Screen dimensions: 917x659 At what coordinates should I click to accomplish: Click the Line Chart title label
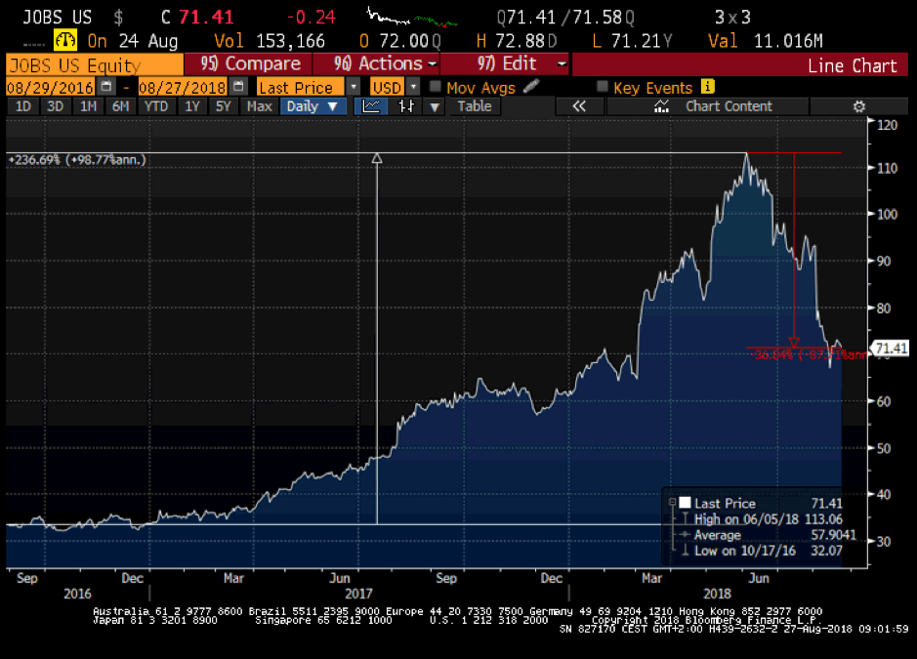(853, 65)
